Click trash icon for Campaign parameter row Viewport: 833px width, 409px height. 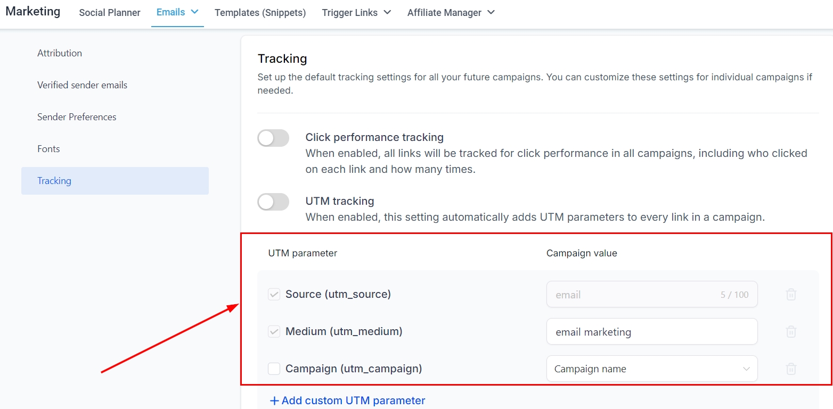click(x=791, y=369)
